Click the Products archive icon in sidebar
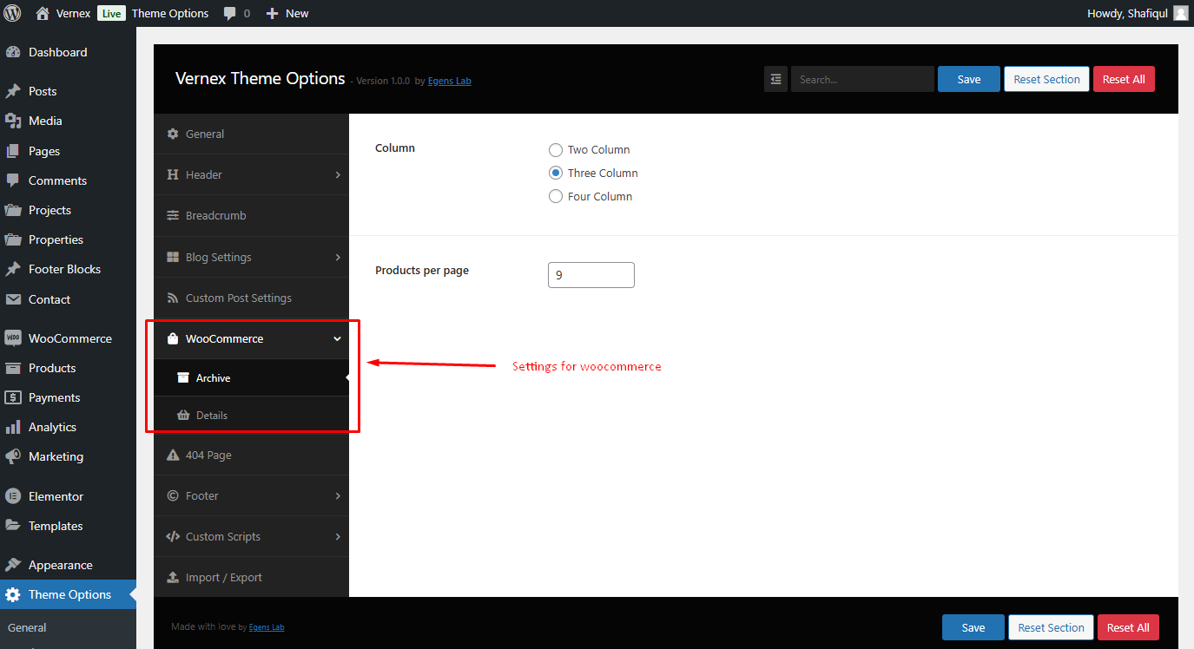The image size is (1194, 649). (x=13, y=368)
